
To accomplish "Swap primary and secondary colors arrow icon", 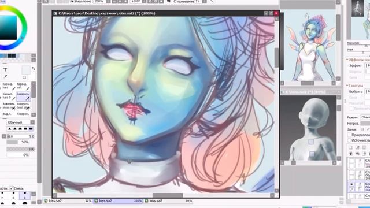I will [34, 69].
